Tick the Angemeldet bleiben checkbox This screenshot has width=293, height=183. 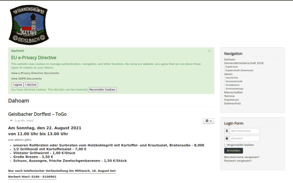[226, 145]
